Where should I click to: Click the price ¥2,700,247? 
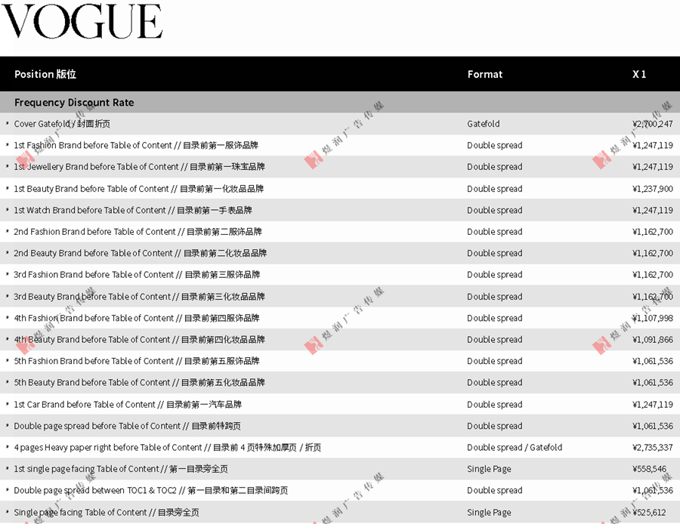pos(653,124)
